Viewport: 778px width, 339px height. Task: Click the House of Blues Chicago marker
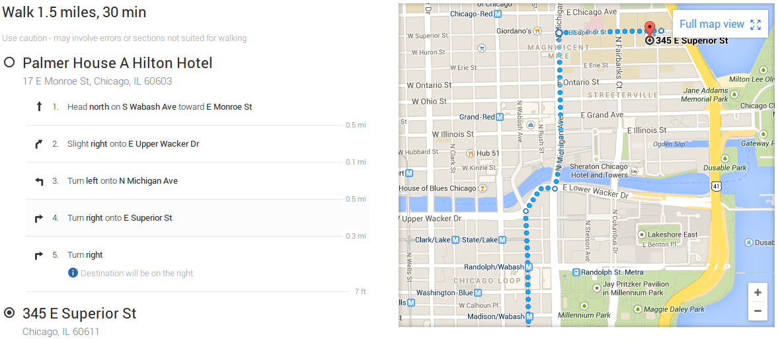pyautogui.click(x=483, y=188)
